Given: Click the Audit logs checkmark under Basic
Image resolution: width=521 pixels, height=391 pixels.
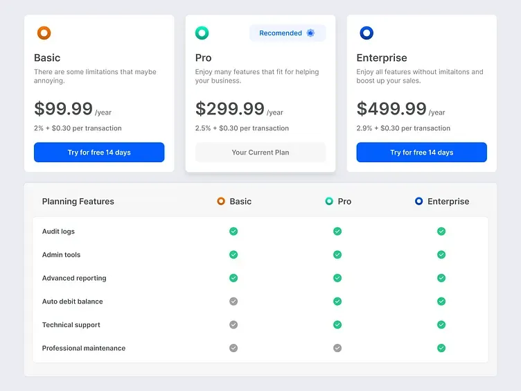Looking at the screenshot, I should point(233,231).
